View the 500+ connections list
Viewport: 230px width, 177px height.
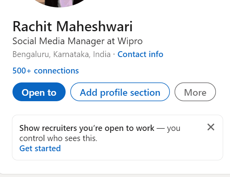(x=46, y=71)
